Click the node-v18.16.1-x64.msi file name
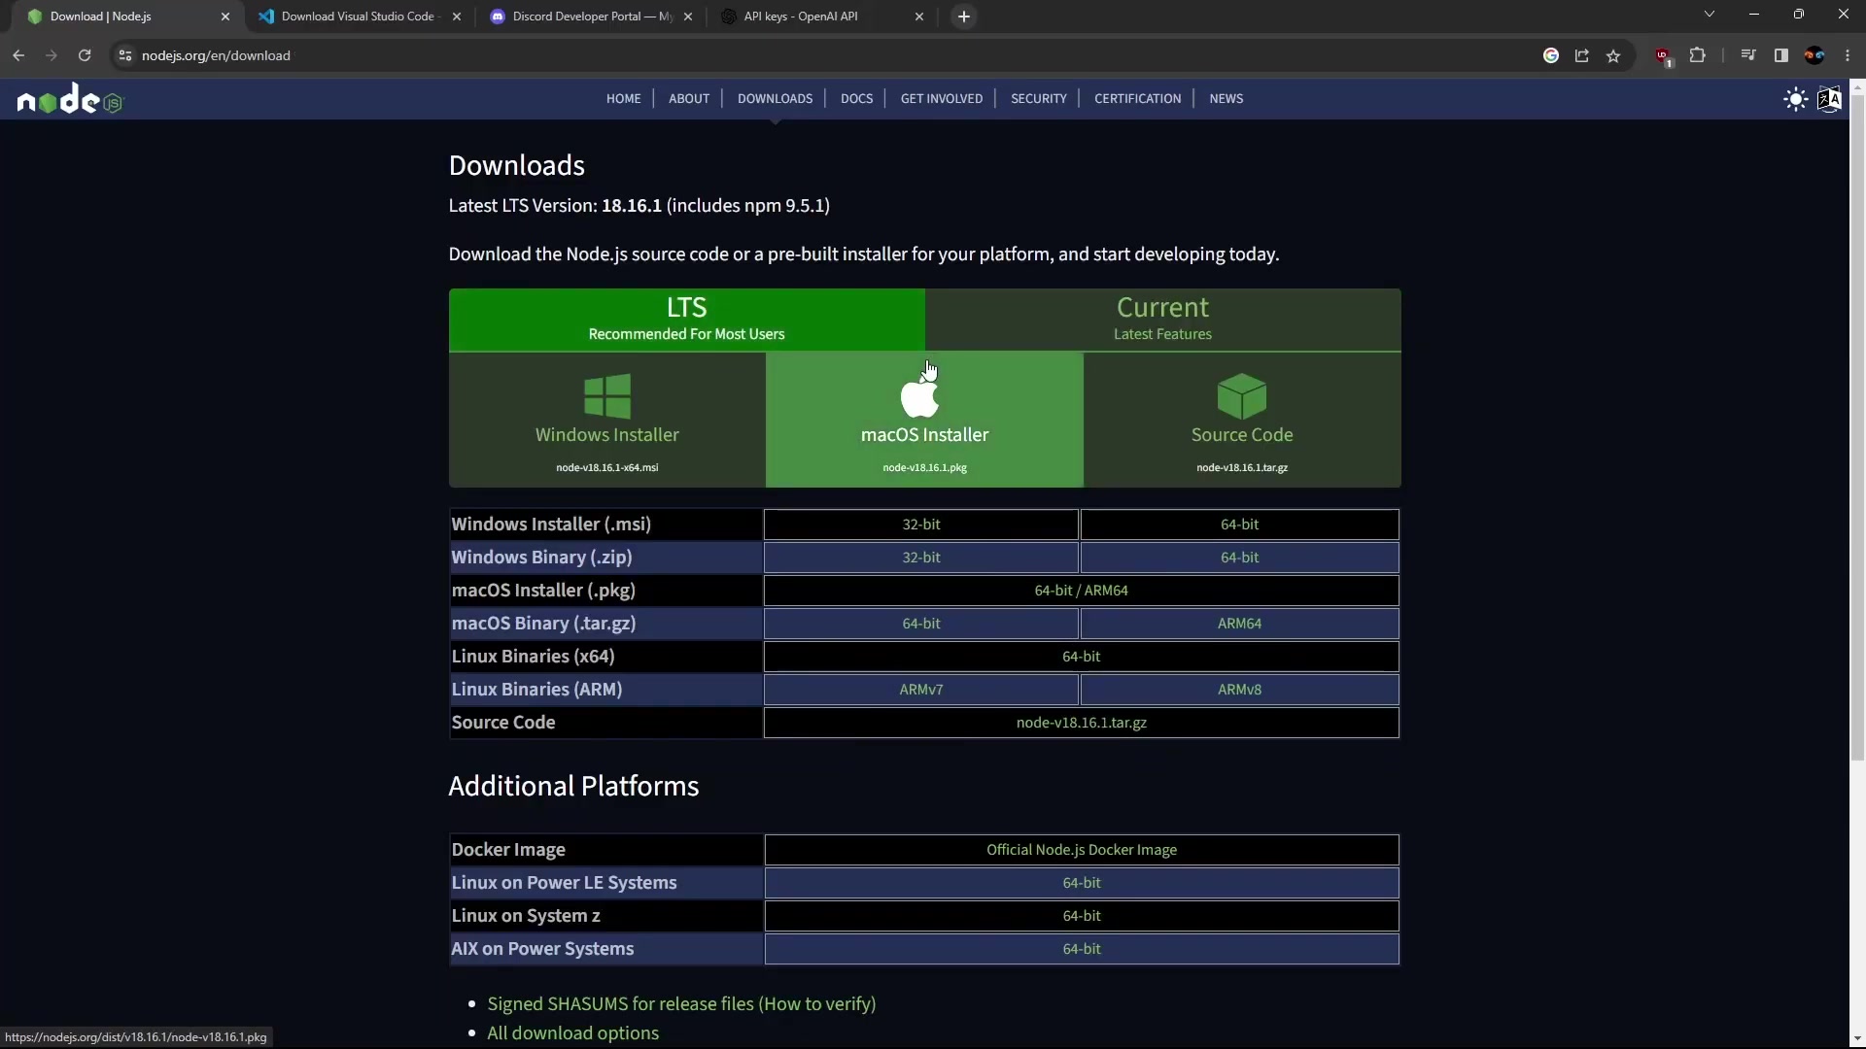The image size is (1866, 1049). pos(607,468)
